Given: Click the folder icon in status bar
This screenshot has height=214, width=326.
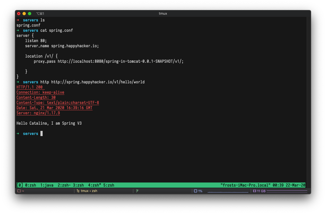Looking at the screenshot, I should pos(19,191).
